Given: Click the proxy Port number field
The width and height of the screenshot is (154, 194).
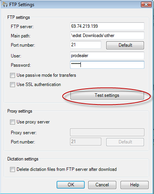Looking at the screenshot, I should 85,142.
